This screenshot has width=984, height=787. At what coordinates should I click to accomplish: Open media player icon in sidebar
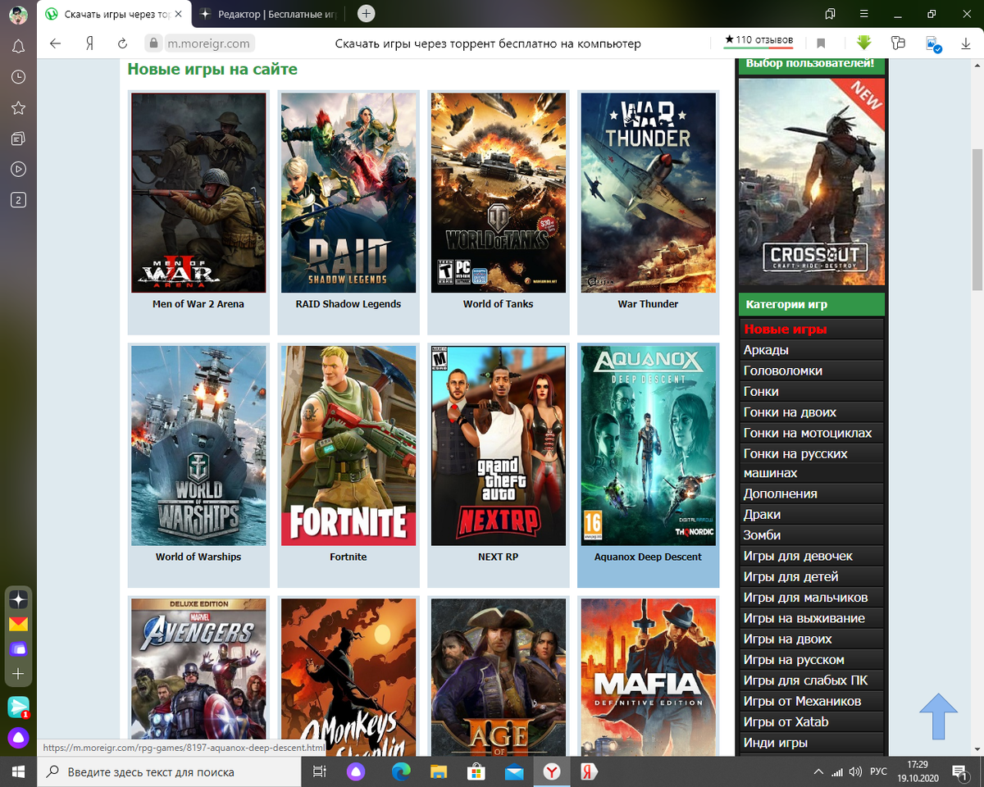(x=18, y=170)
